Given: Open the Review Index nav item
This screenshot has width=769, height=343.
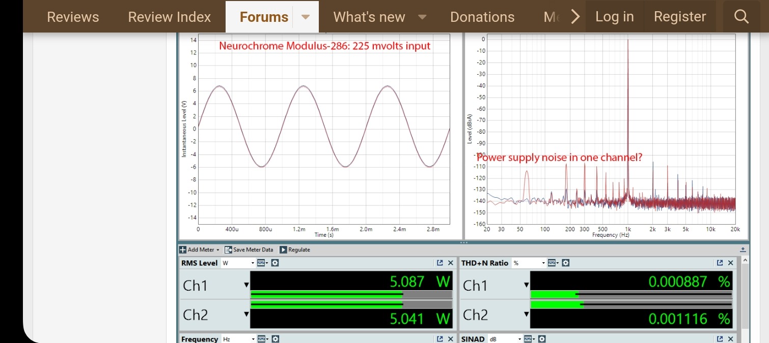Looking at the screenshot, I should pyautogui.click(x=170, y=17).
